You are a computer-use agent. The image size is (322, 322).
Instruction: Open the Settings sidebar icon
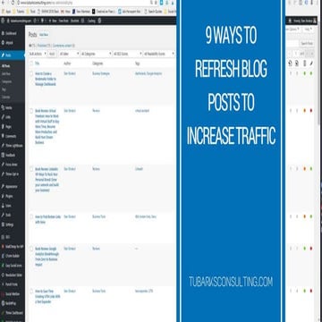[x=3, y=225]
